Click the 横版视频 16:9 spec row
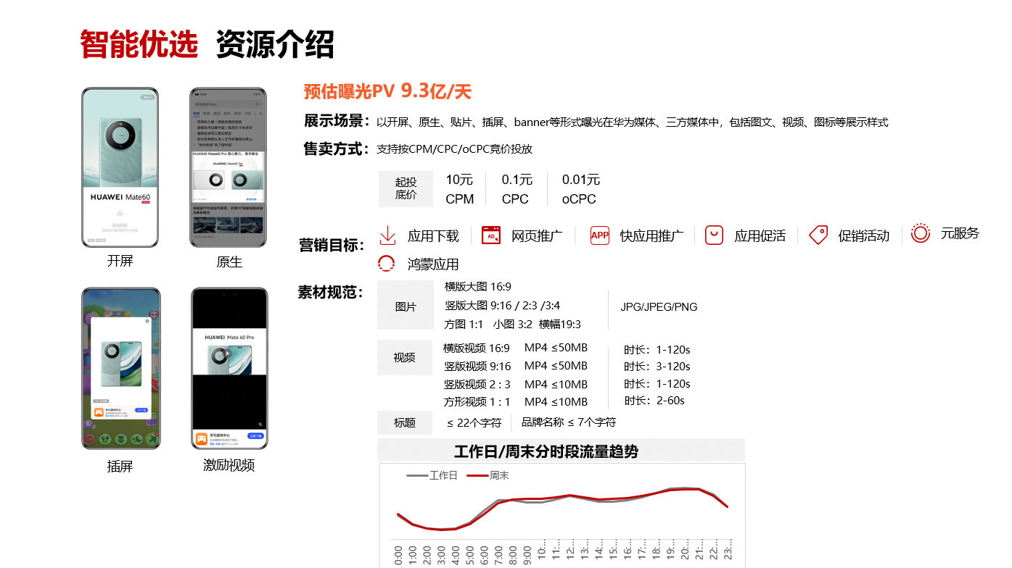 515,348
